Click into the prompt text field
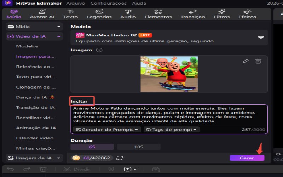283x177 pixels. (169, 115)
